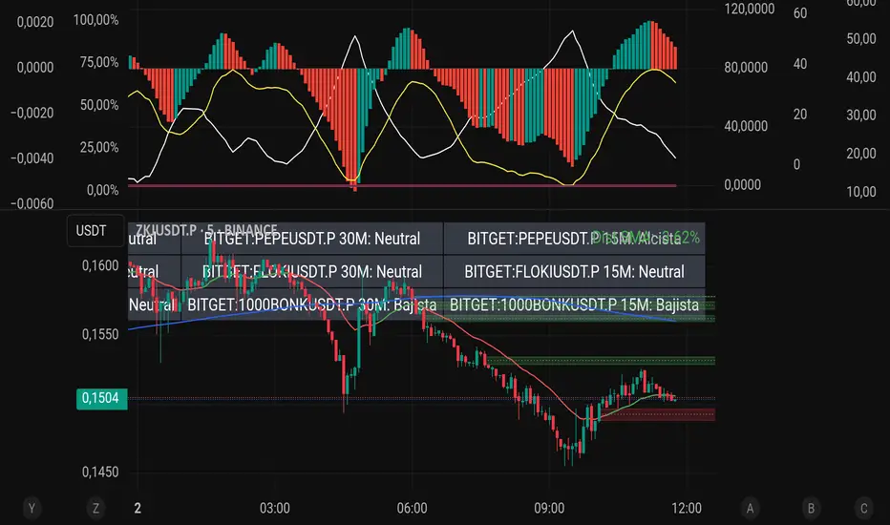
Task: Click the 100,00% indicator scale value
Action: pyautogui.click(x=95, y=20)
